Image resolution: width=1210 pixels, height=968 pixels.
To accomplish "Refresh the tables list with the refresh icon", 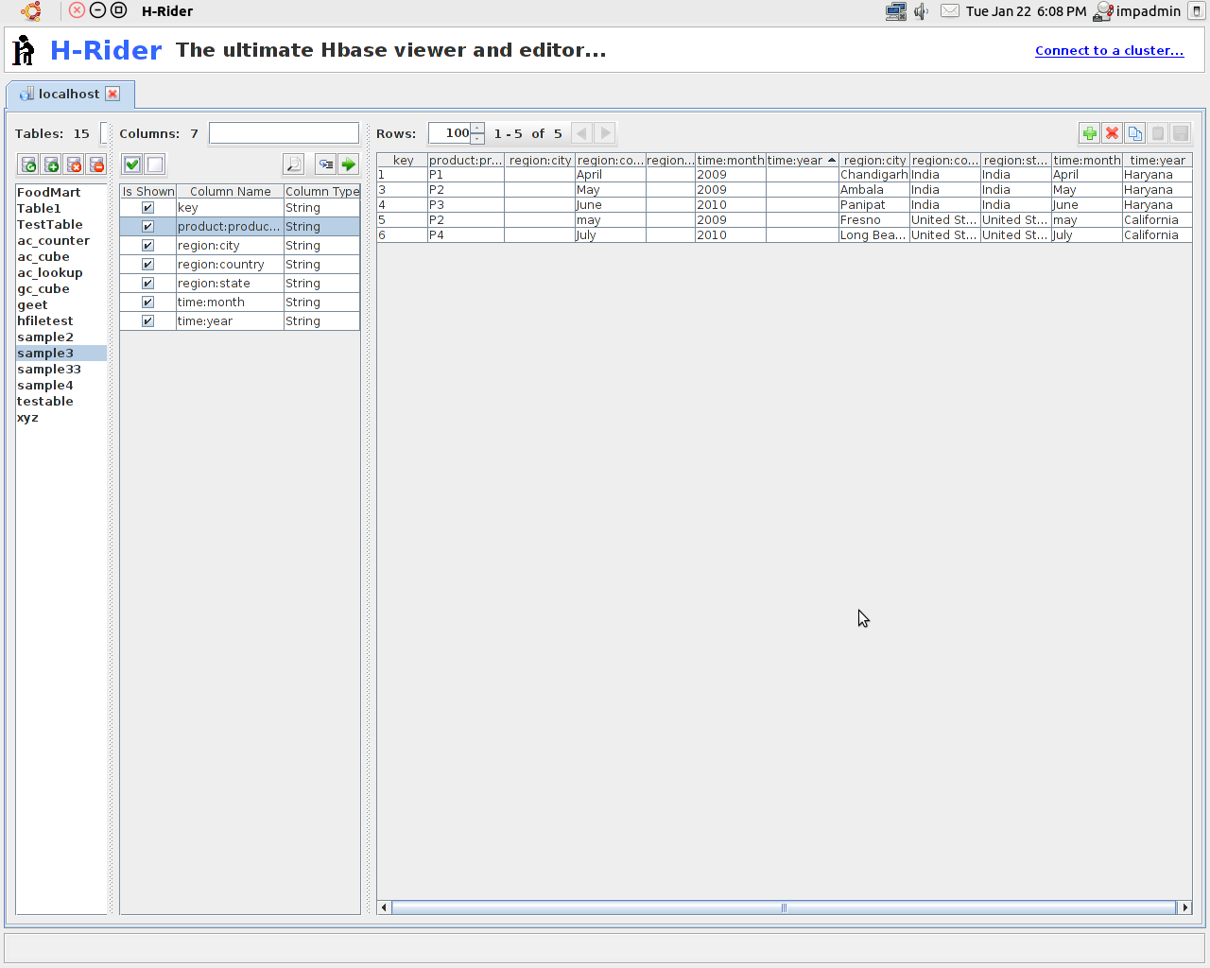I will (28, 164).
